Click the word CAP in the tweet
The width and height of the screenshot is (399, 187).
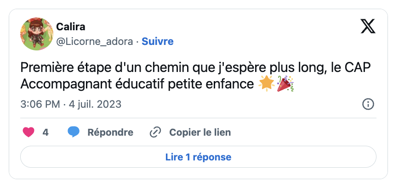(358, 68)
